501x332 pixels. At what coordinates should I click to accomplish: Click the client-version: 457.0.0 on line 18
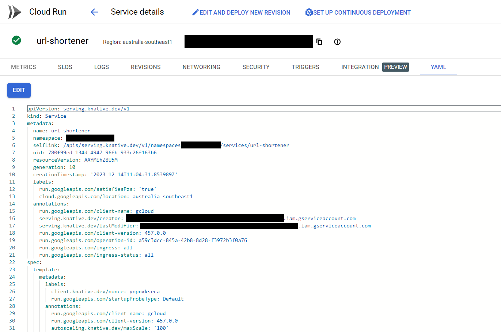(102, 233)
